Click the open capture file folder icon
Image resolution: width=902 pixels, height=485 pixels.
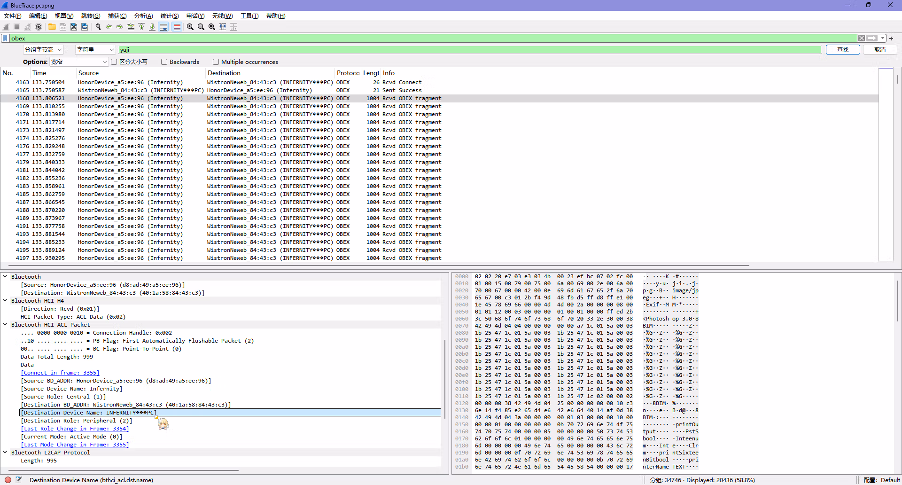click(52, 27)
